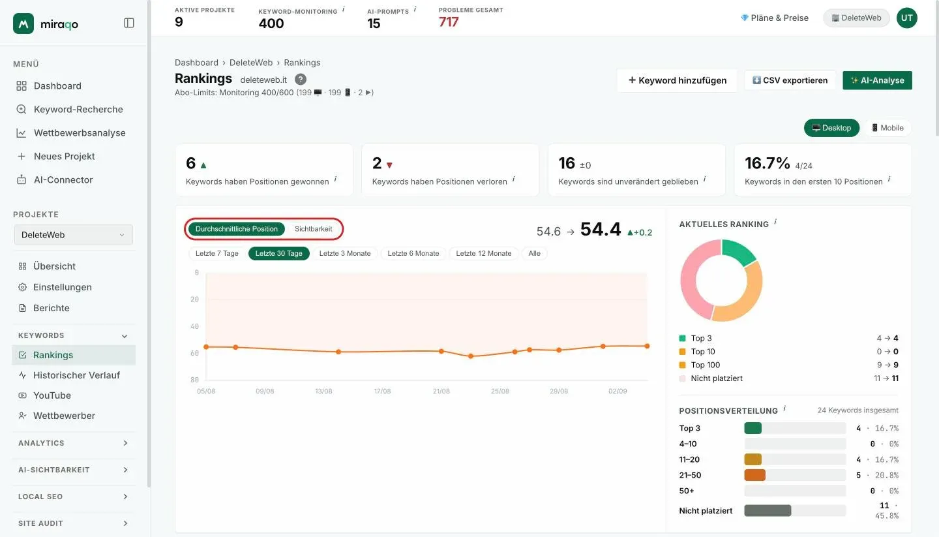
Task: Expand the Analytics section
Action: click(74, 443)
